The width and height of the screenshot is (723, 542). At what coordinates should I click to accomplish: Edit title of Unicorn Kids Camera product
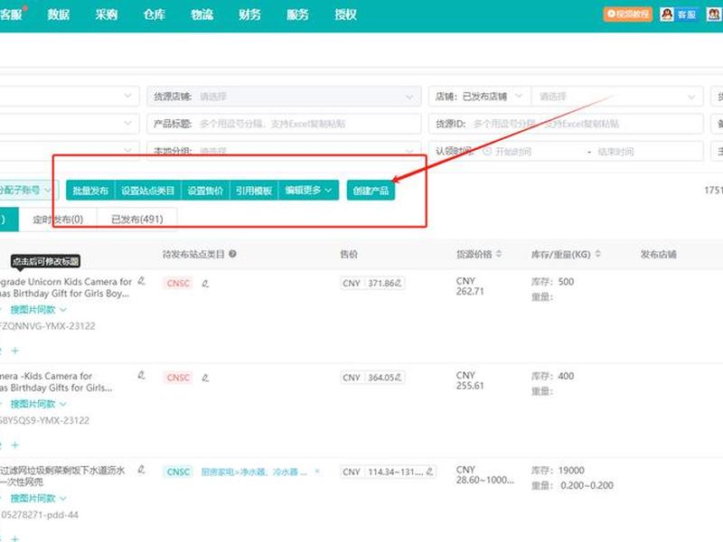coord(142,281)
